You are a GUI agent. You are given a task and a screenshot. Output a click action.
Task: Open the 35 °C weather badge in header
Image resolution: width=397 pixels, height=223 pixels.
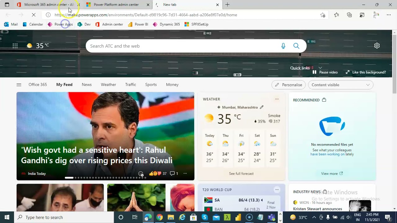(x=38, y=46)
